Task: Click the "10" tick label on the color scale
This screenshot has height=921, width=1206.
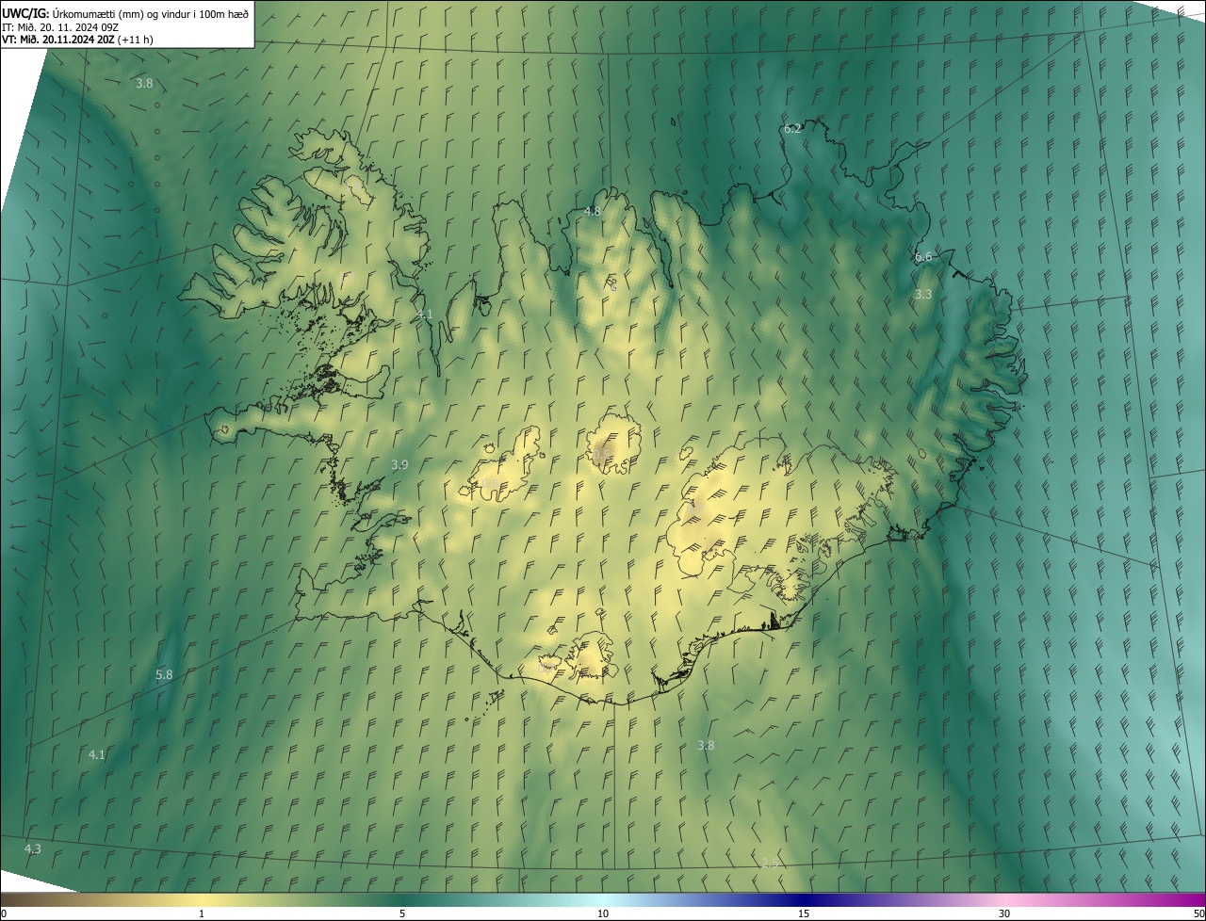Action: coord(603,913)
